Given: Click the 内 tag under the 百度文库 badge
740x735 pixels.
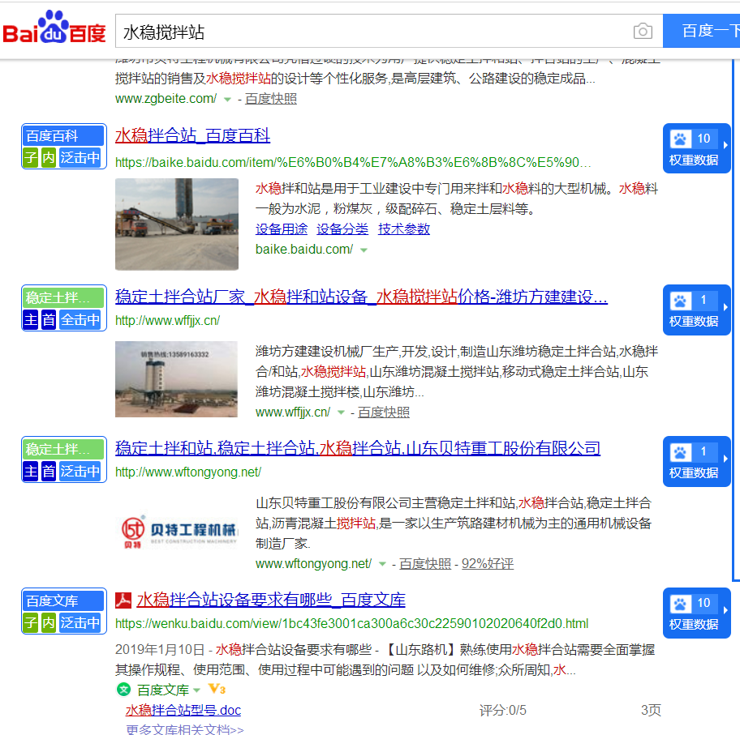Looking at the screenshot, I should point(49,623).
